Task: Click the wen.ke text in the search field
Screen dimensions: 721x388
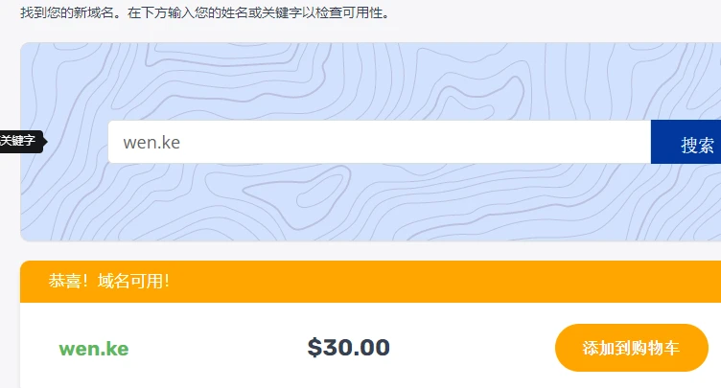Action: [151, 143]
